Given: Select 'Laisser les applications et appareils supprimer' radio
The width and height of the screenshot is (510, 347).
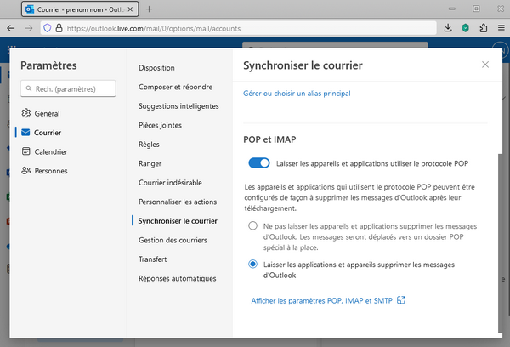Looking at the screenshot, I should pos(252,265).
